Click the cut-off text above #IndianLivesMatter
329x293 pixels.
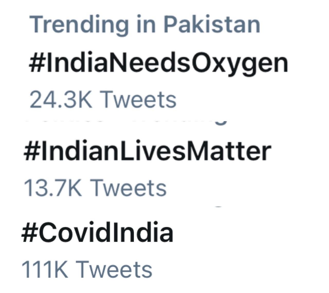129,121
